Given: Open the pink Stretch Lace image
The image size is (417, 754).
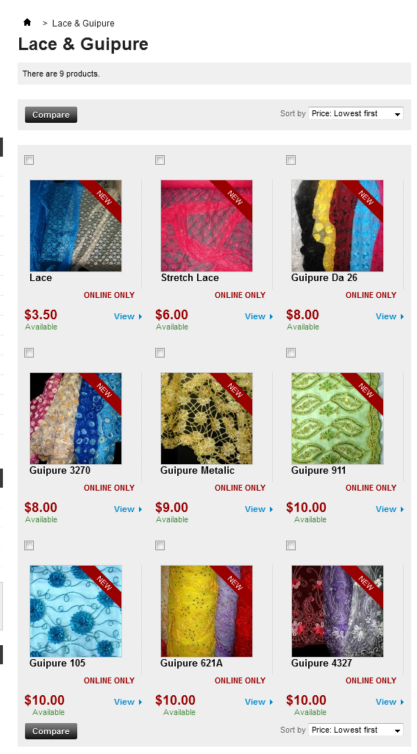Looking at the screenshot, I should pyautogui.click(x=207, y=226).
